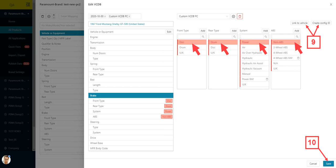The height and width of the screenshot is (168, 336).
Task: Add a new Front Type value
Action: point(203,31)
